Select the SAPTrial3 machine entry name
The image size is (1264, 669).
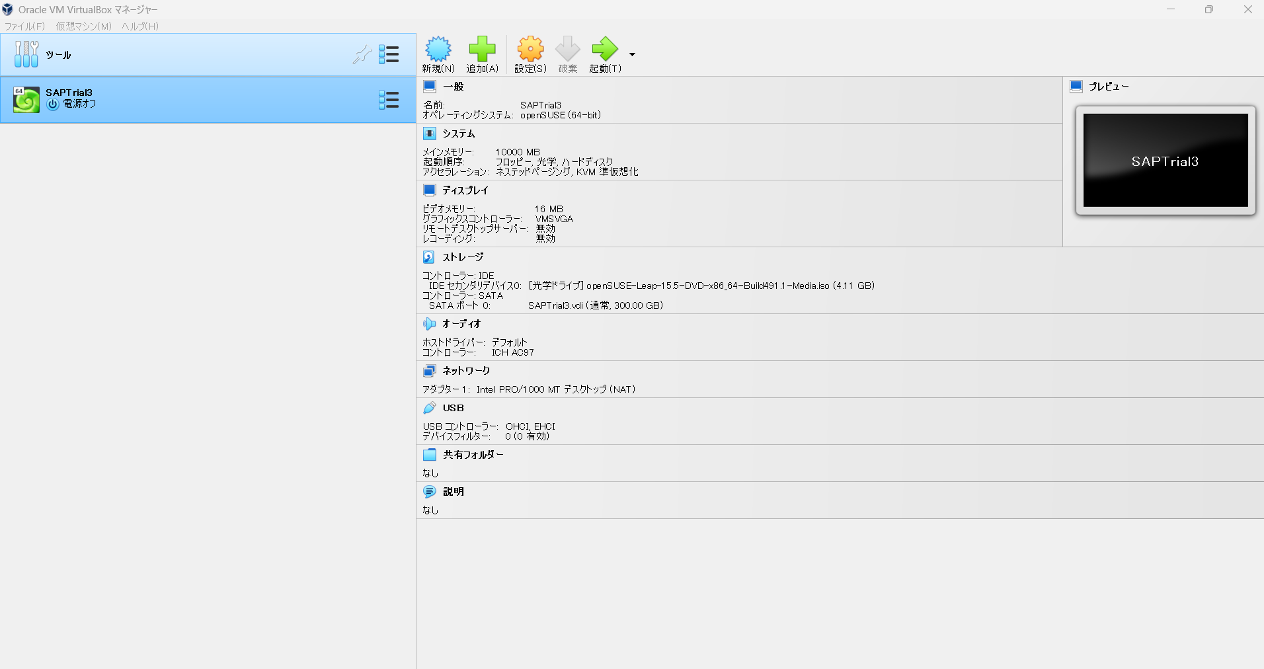click(69, 93)
